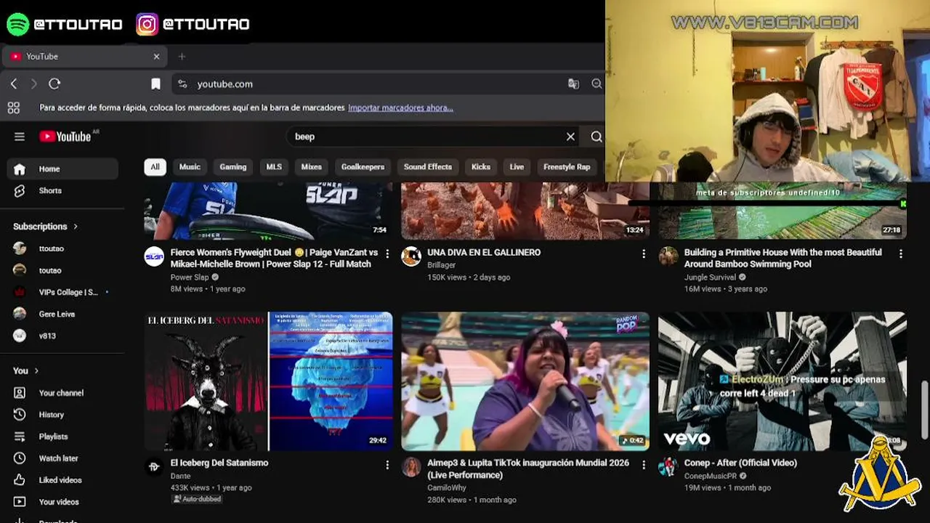Filter by the Goalkeepers chip

[x=363, y=167]
